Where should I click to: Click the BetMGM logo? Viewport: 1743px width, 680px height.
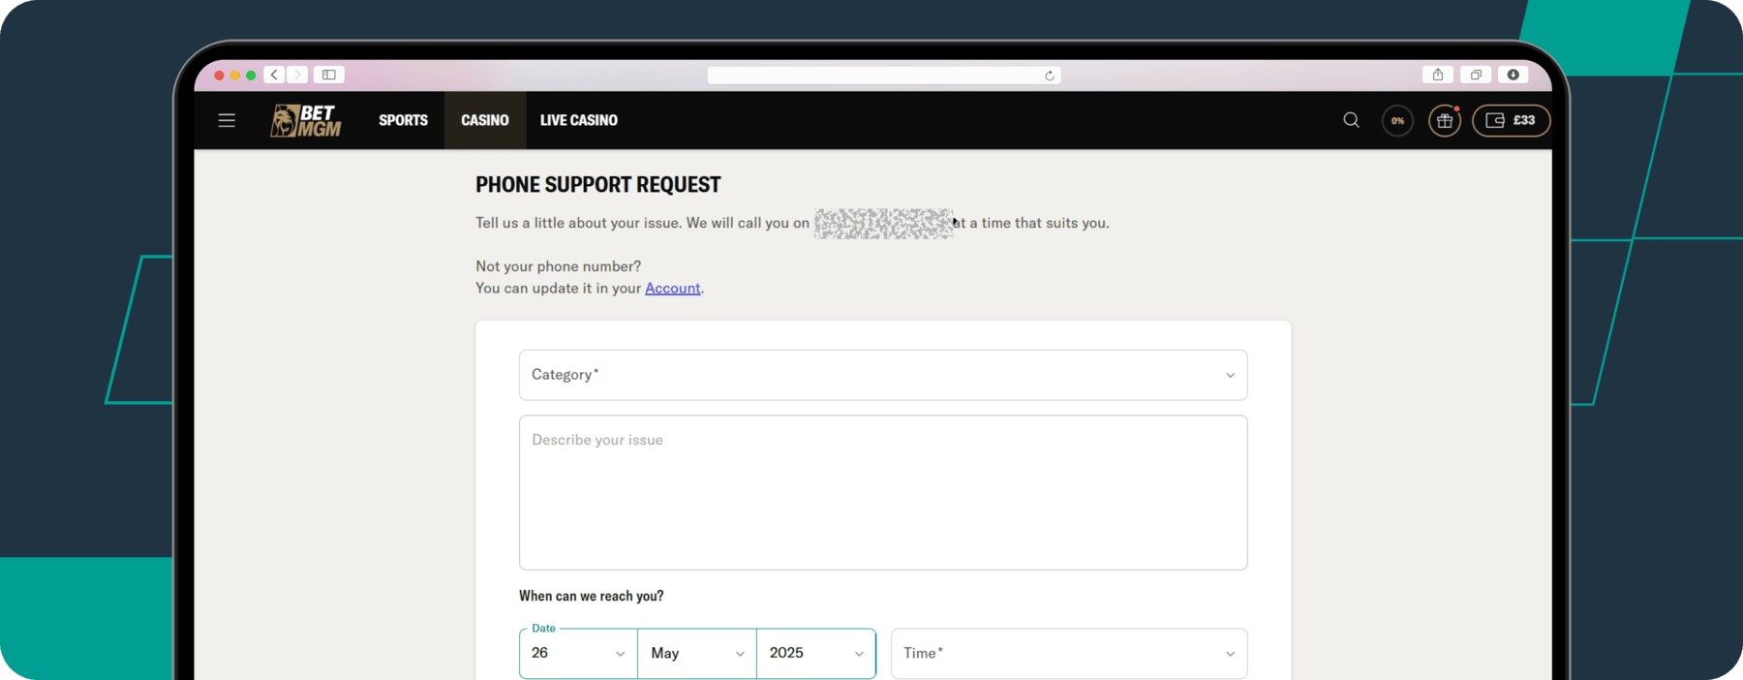pos(305,120)
